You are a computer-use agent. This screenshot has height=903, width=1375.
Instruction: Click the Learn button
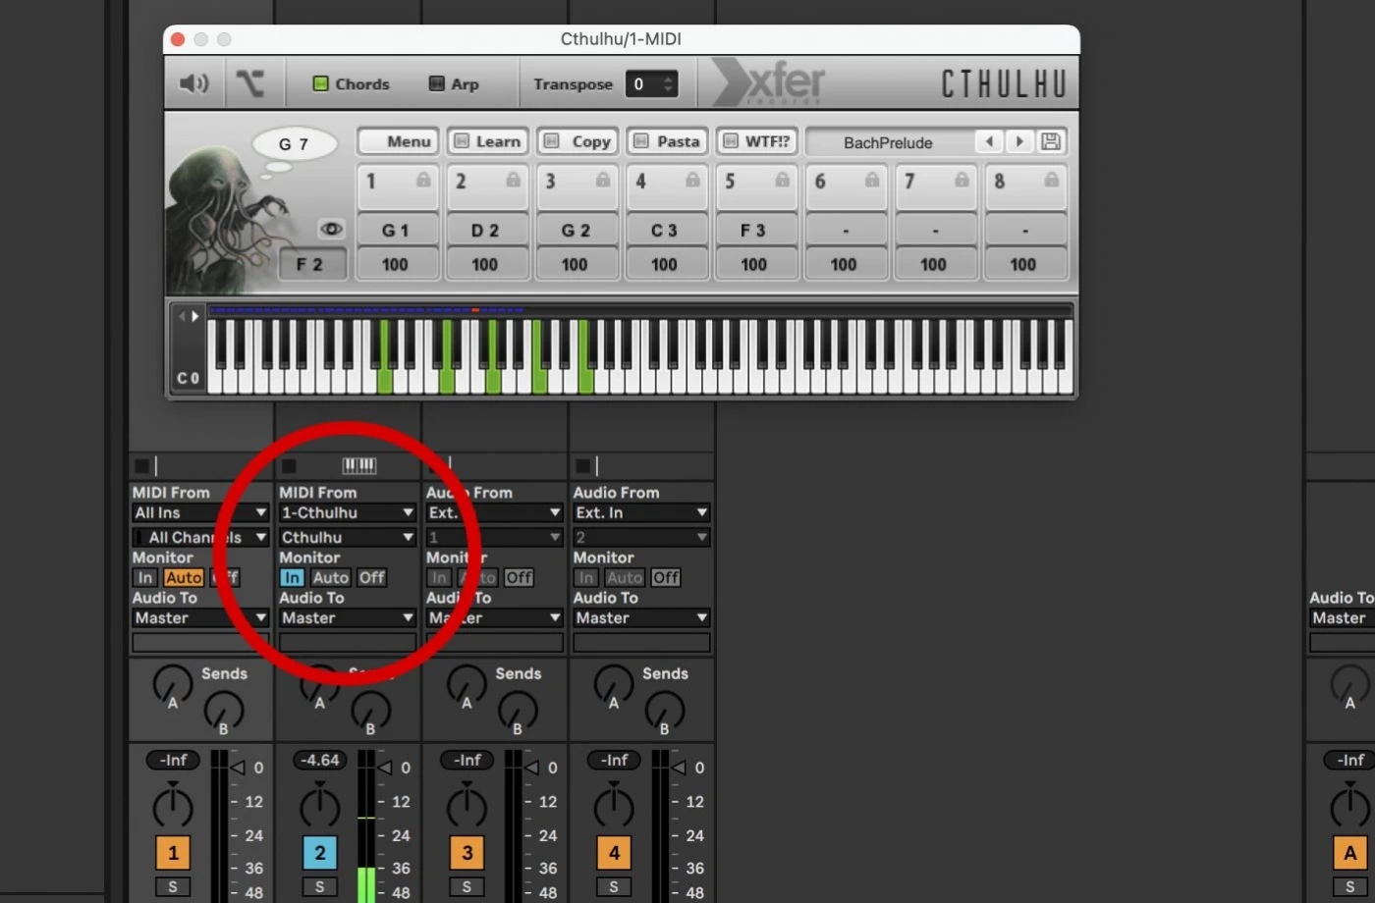(x=487, y=141)
